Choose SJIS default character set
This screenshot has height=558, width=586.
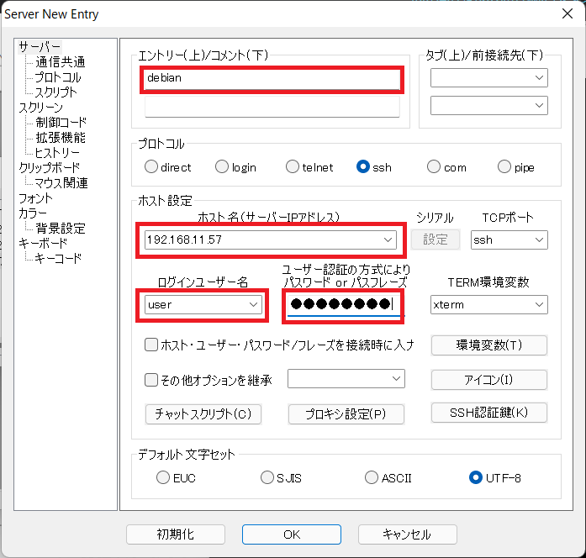pos(267,477)
